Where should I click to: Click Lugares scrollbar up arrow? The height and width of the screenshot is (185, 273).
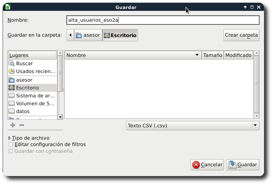(60, 53)
